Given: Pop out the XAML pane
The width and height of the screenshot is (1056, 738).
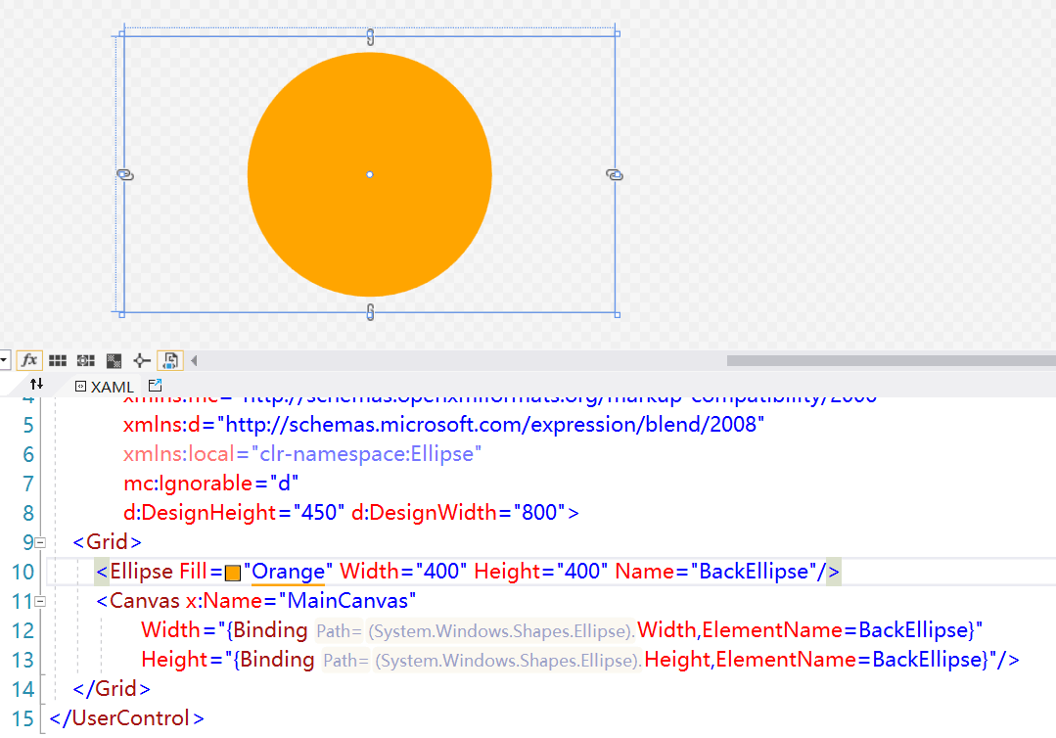Looking at the screenshot, I should pyautogui.click(x=155, y=386).
